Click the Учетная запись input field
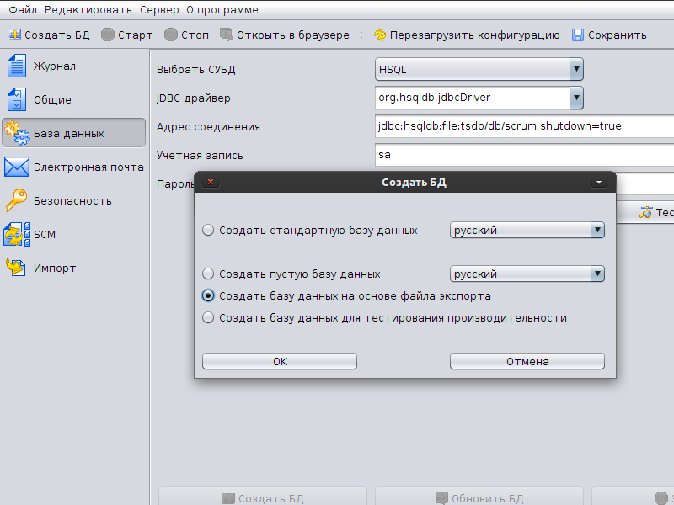The image size is (674, 505). click(524, 155)
